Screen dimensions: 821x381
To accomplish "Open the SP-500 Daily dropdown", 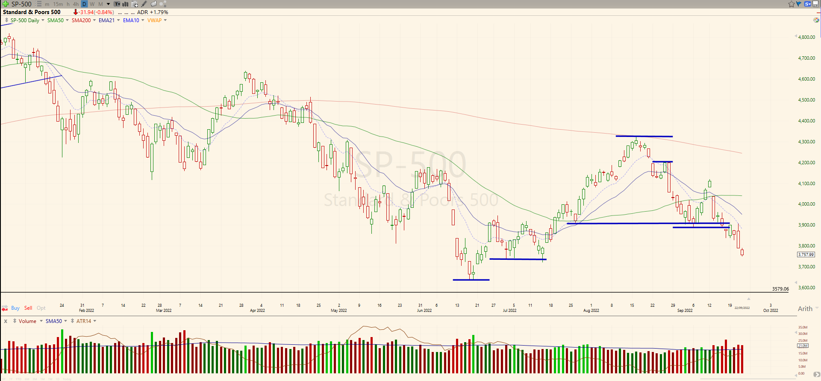I will [43, 20].
